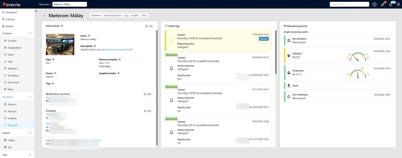Screen dimensions: 402x158
Task: Open Employees in the sidebar
Action: click(17, 75)
